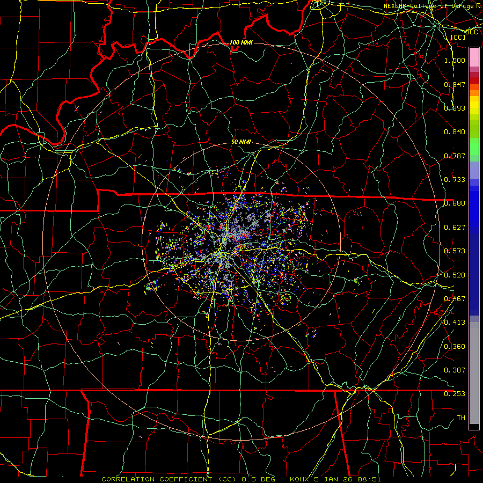Click the 100 NMI range ring label

pyautogui.click(x=241, y=42)
